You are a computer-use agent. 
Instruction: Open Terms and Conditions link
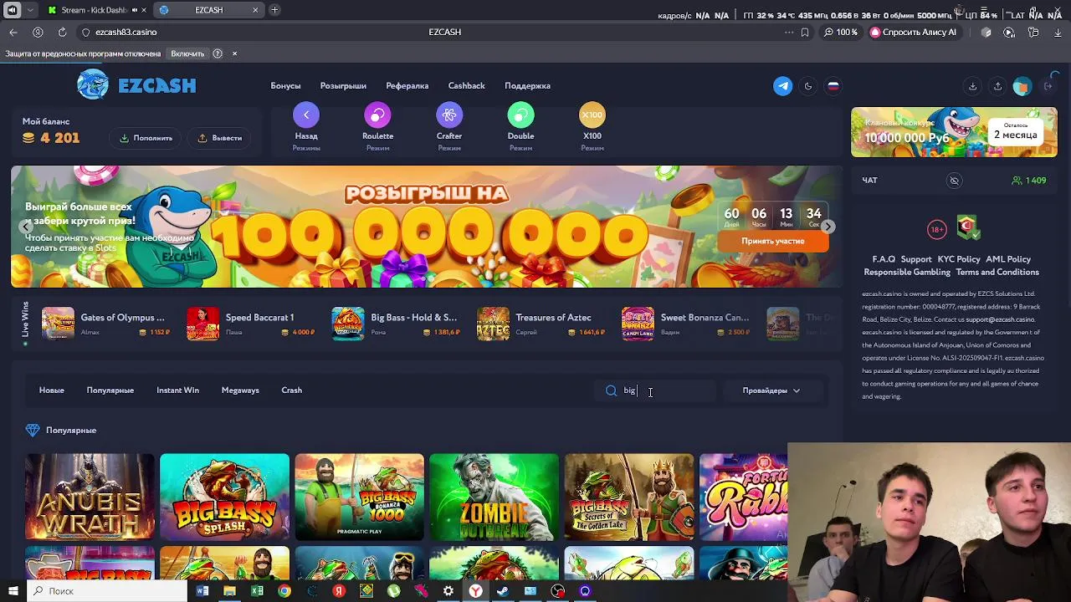[997, 272]
